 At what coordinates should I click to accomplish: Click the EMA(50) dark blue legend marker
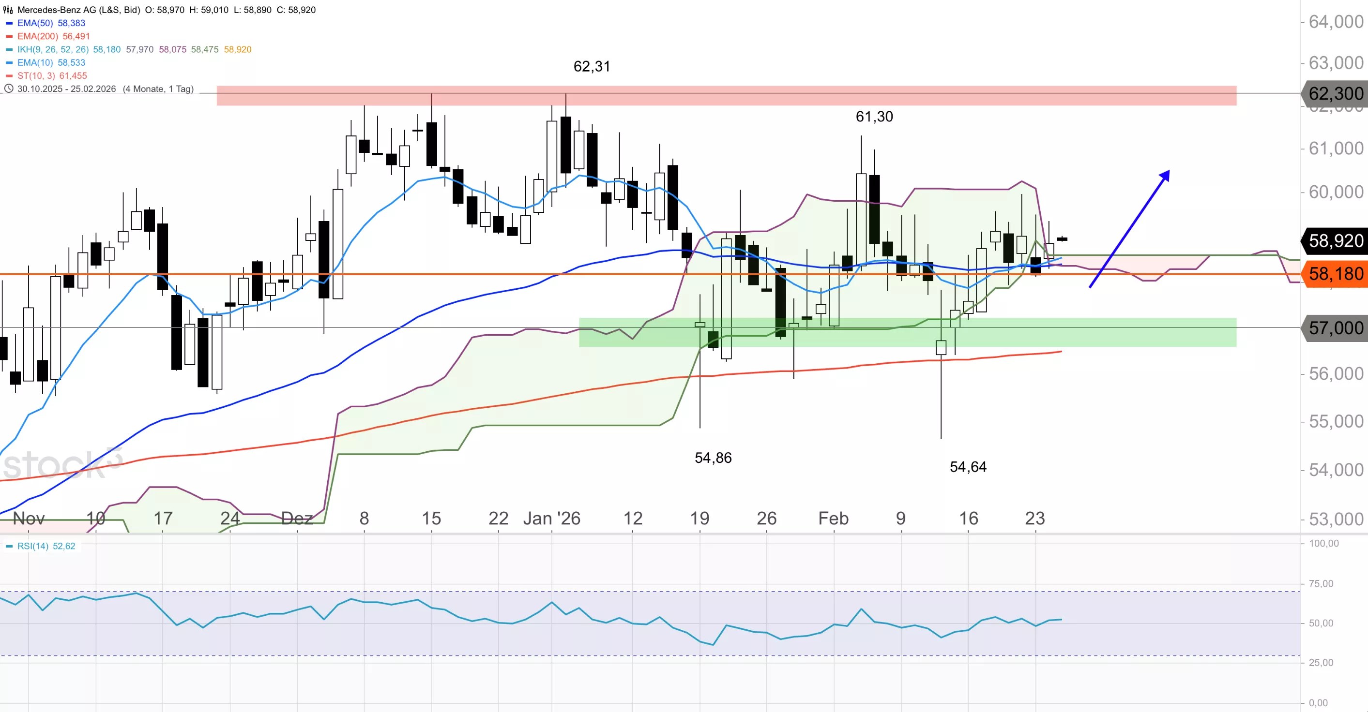9,23
